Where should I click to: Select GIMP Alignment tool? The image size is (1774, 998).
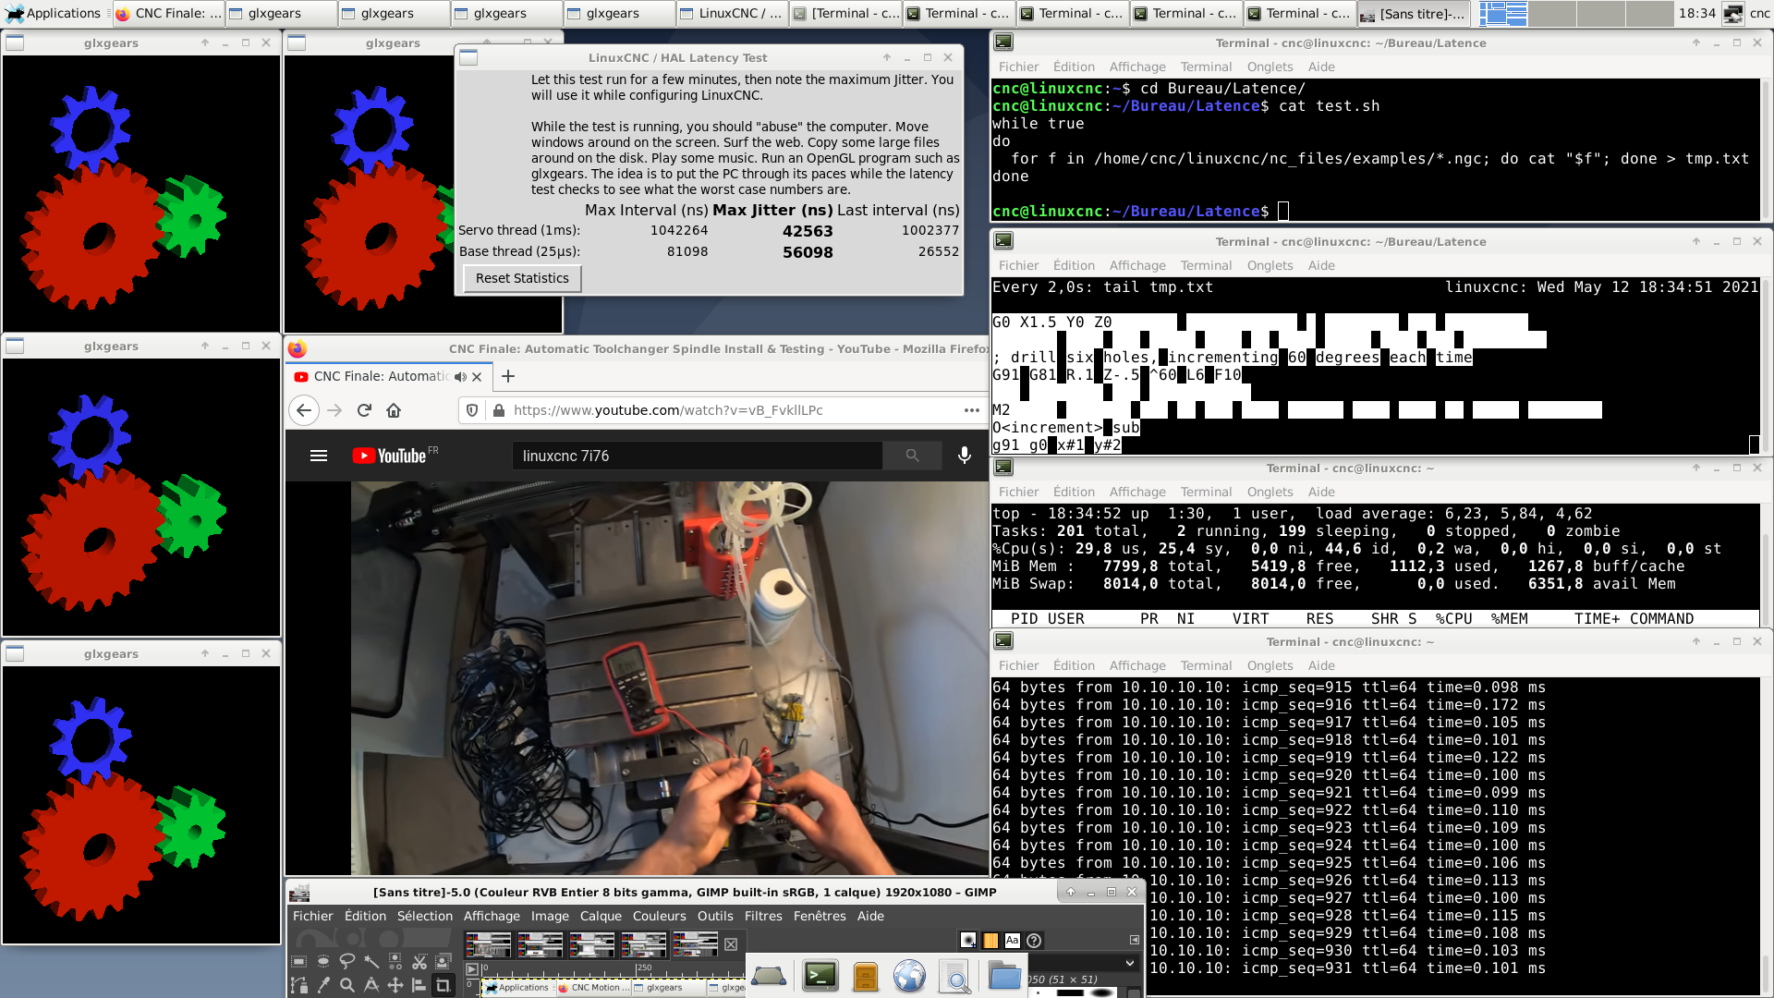point(419,985)
